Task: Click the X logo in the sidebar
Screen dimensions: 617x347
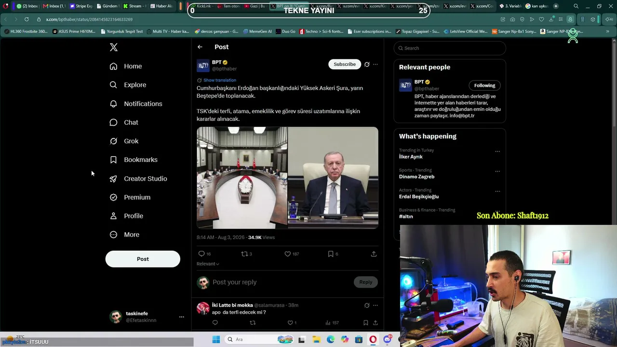Action: (x=114, y=47)
